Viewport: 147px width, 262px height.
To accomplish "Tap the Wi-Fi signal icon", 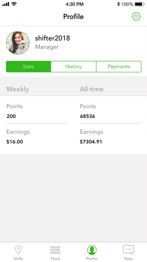I will pyautogui.click(x=14, y=4).
